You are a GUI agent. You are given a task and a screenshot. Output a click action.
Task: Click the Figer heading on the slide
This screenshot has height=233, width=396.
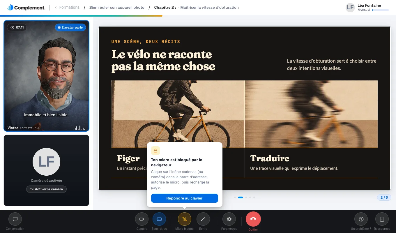(x=128, y=158)
